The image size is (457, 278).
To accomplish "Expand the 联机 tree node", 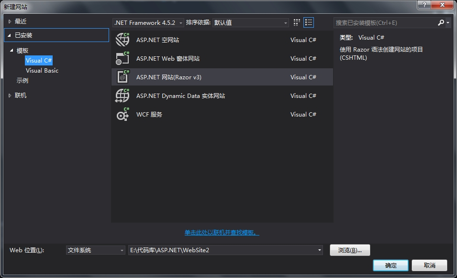I will [10, 96].
